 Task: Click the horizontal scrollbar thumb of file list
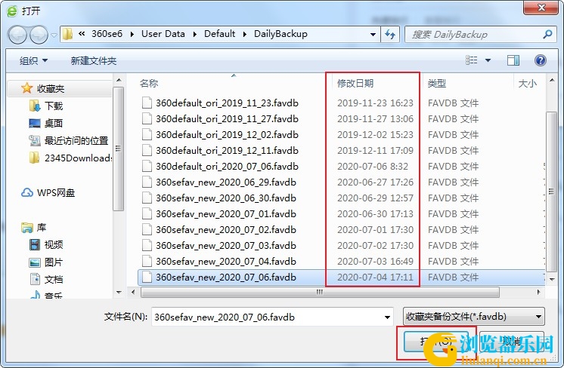pos(319,292)
